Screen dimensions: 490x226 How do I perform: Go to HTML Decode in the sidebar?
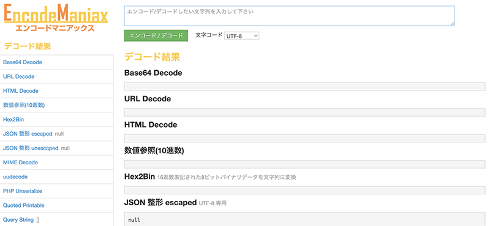tap(21, 91)
